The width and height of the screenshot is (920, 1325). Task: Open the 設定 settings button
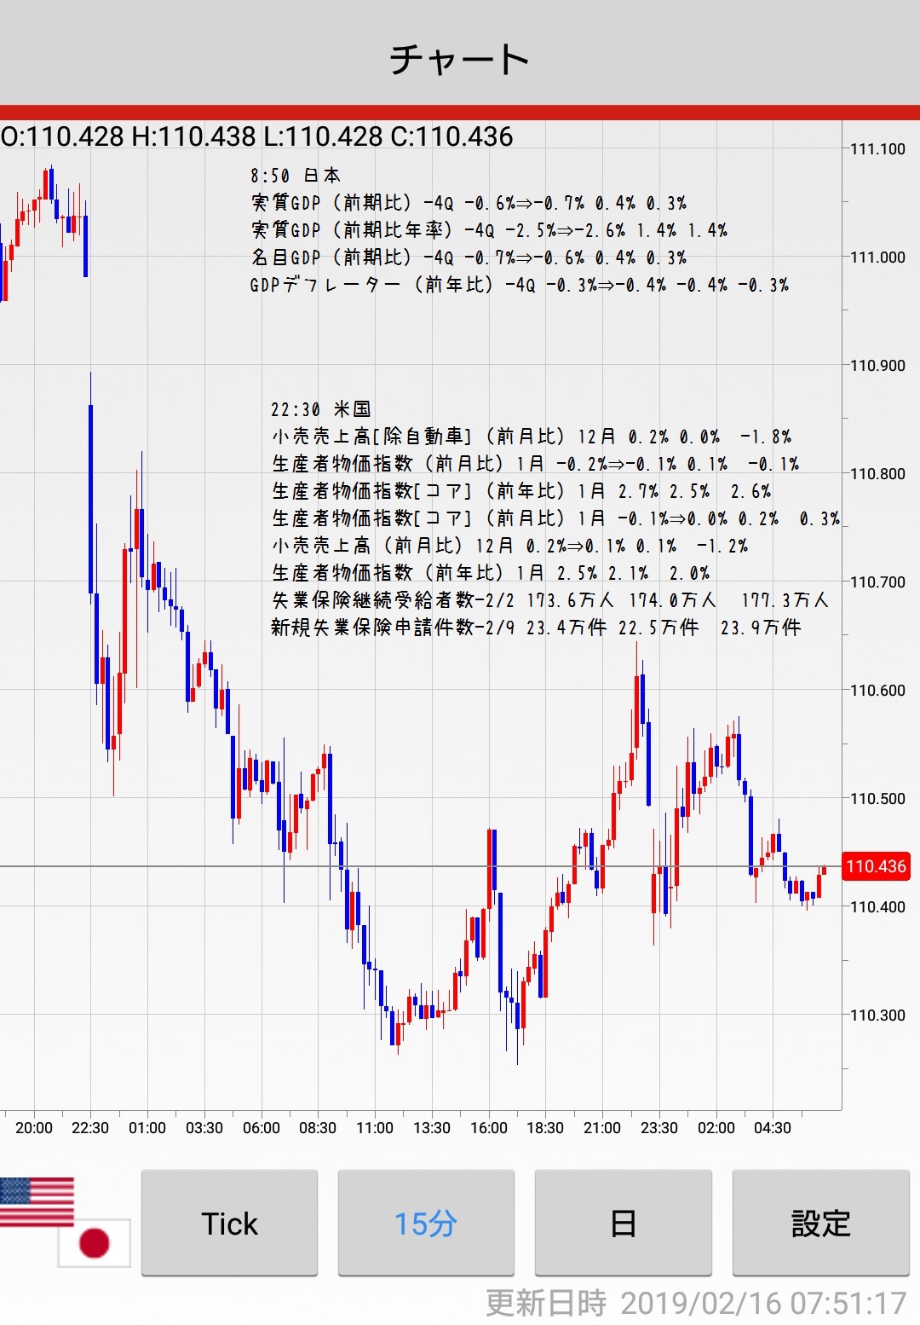click(820, 1224)
